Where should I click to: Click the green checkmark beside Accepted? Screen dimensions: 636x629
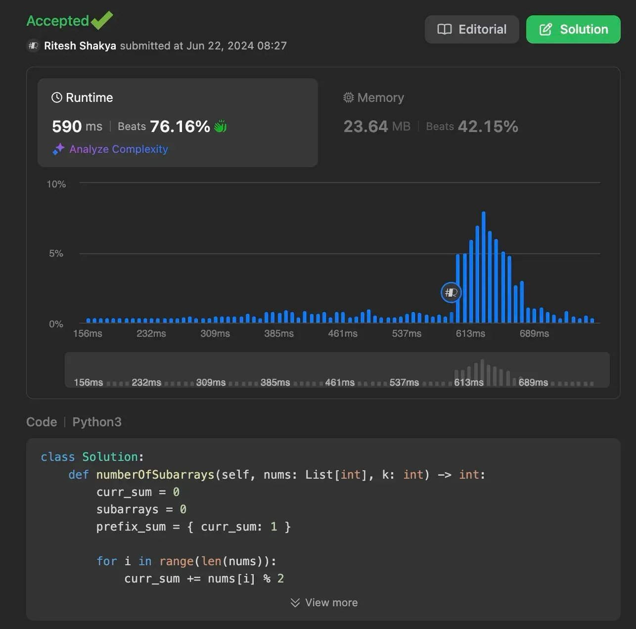tap(101, 20)
